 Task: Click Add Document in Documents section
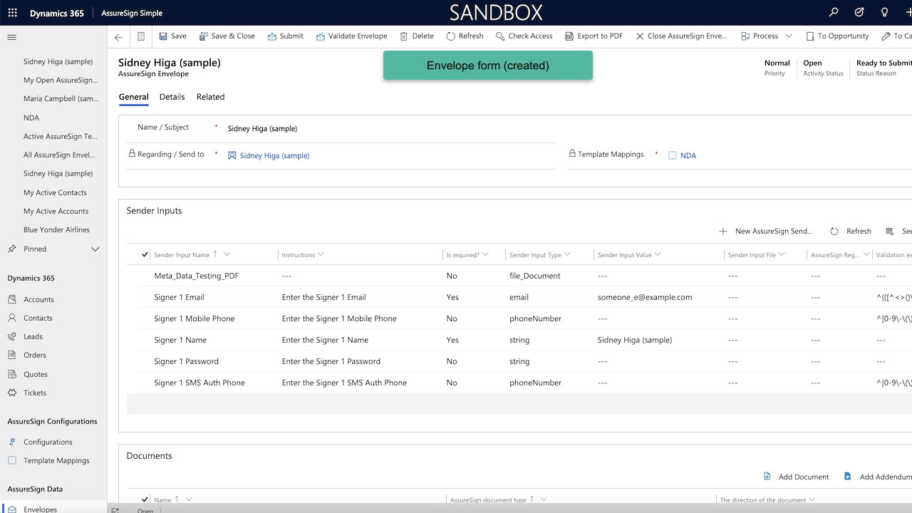796,477
